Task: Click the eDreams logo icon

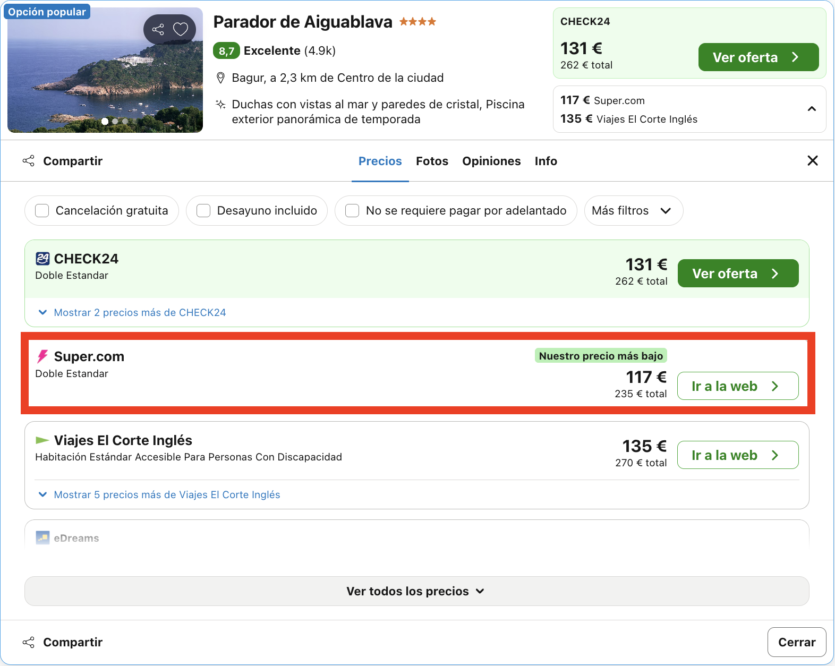Action: pyautogui.click(x=42, y=537)
